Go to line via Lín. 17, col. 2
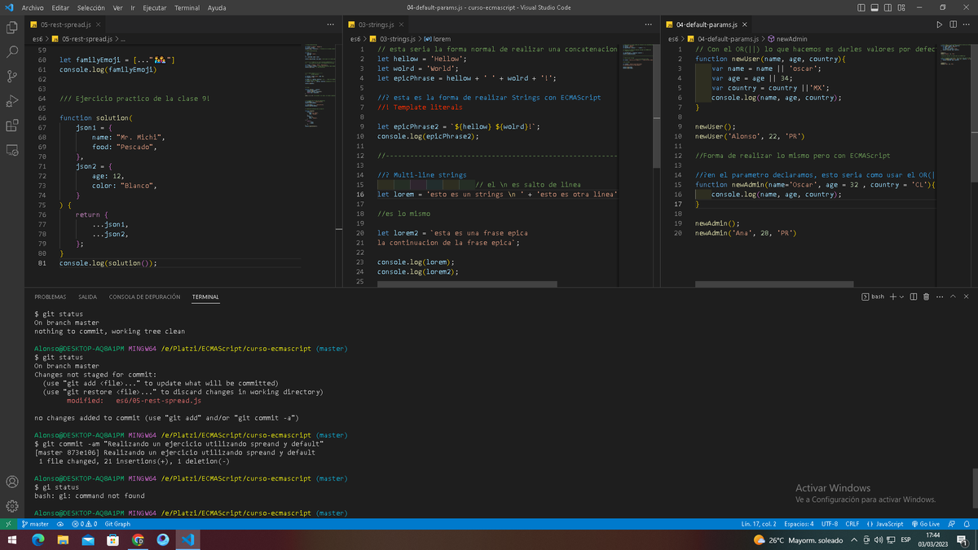978x550 pixels. (759, 524)
